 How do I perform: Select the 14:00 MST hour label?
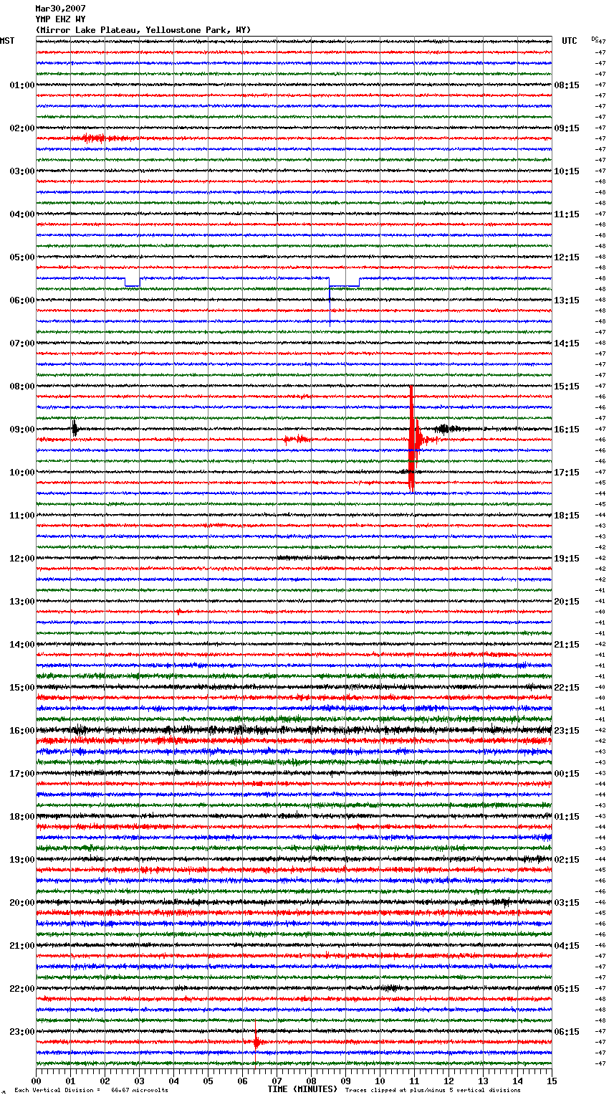pos(22,645)
